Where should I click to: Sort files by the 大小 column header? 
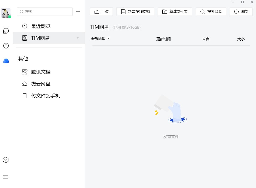click(x=241, y=39)
